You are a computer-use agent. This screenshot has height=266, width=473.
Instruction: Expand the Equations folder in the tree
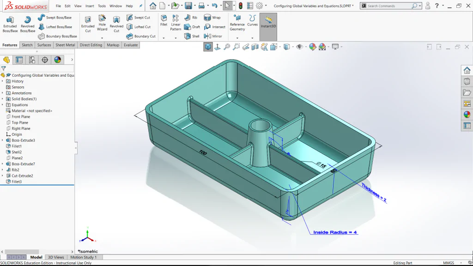coord(3,105)
